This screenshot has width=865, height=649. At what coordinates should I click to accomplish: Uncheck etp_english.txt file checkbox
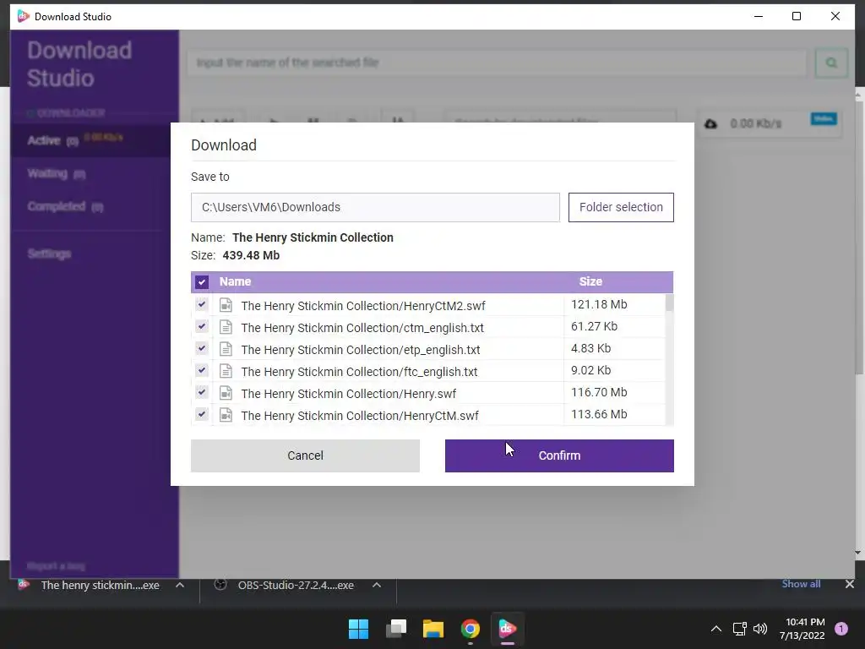201,349
